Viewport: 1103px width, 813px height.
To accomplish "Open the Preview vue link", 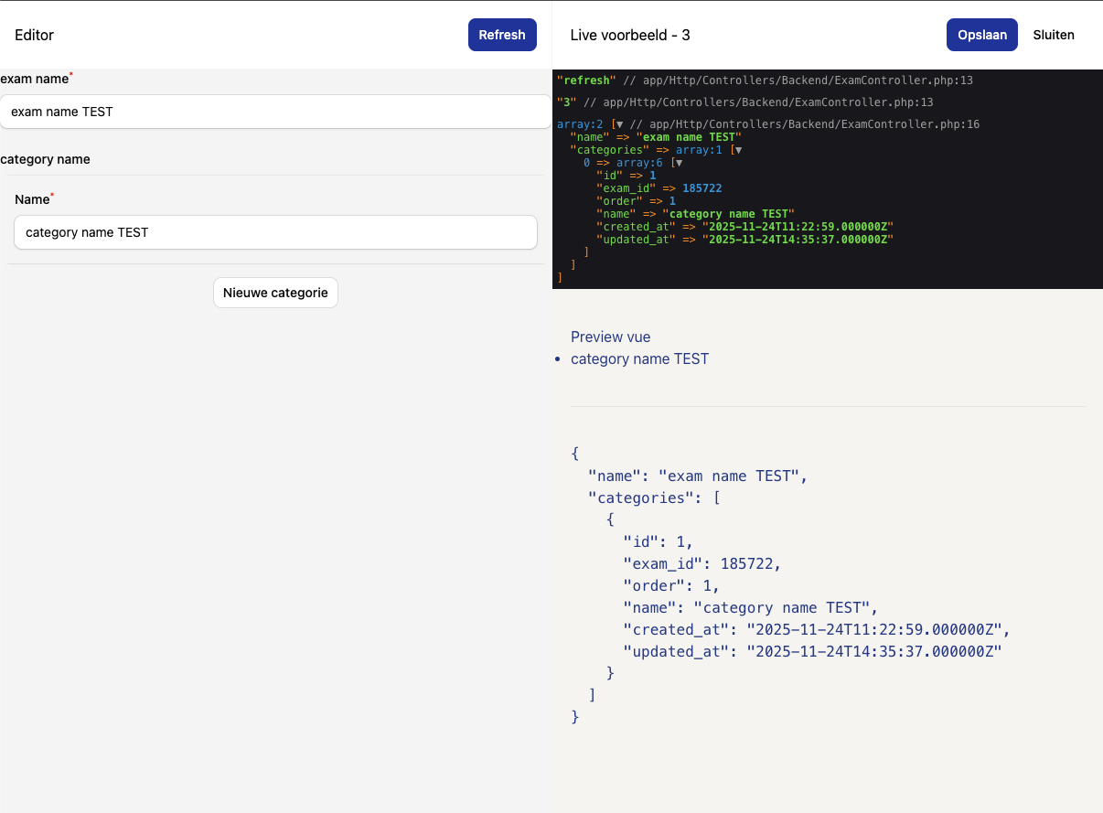I will [x=610, y=337].
